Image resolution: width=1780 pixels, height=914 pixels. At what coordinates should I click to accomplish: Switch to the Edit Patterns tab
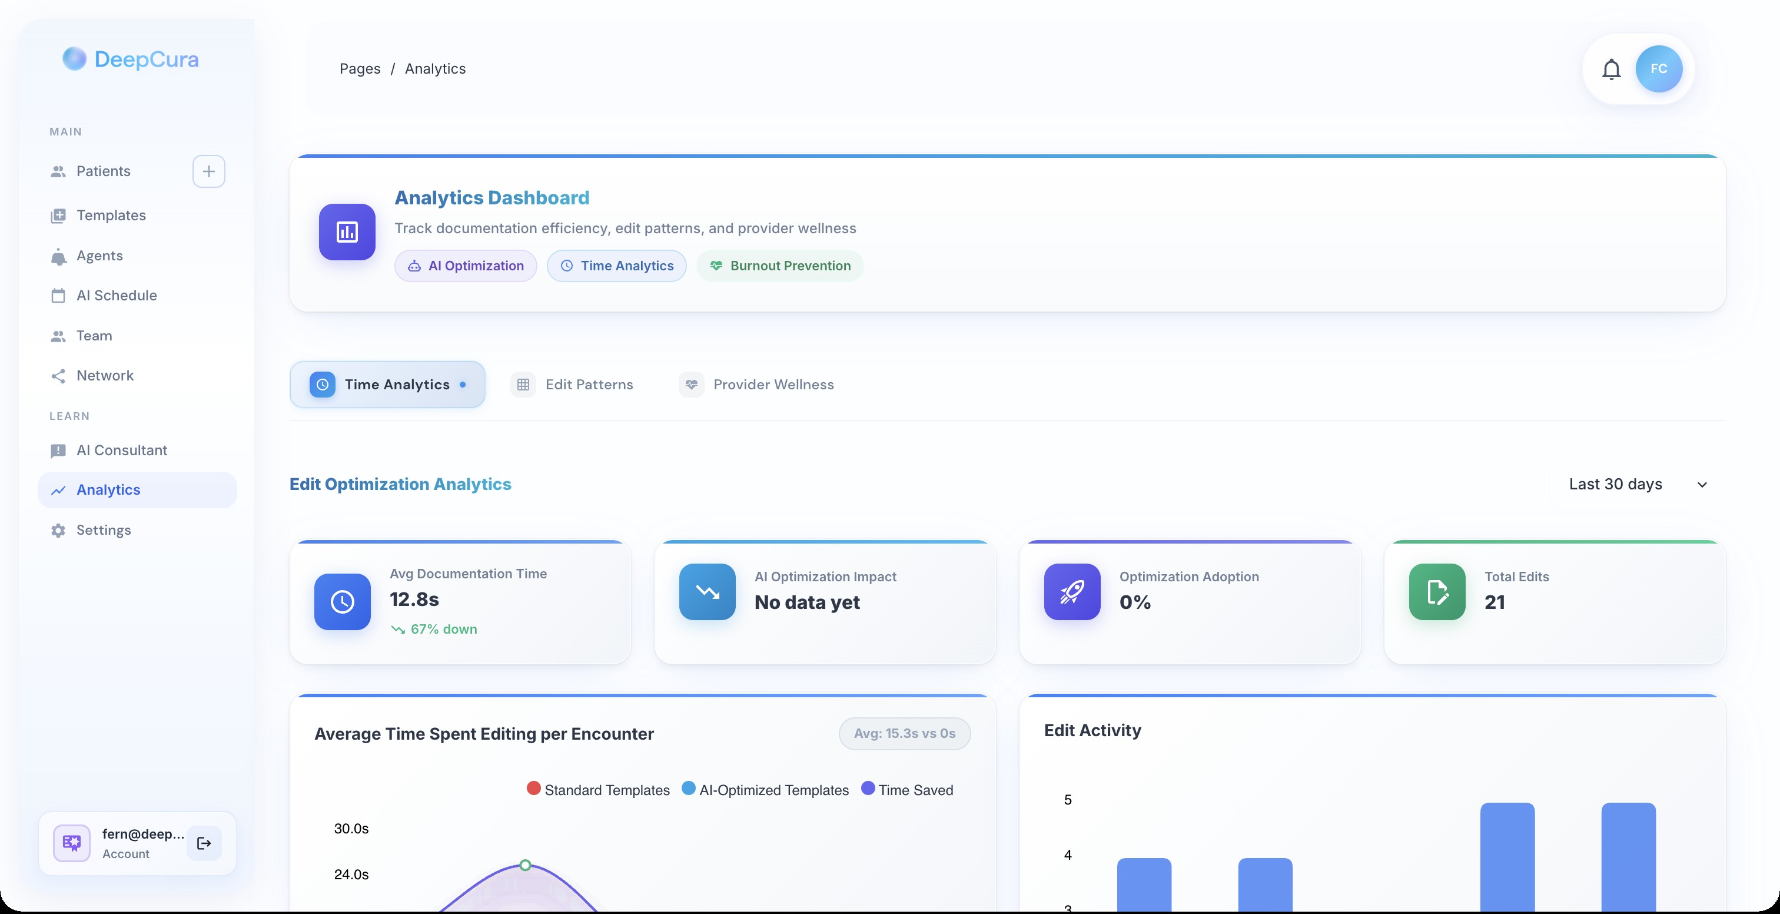pos(572,385)
